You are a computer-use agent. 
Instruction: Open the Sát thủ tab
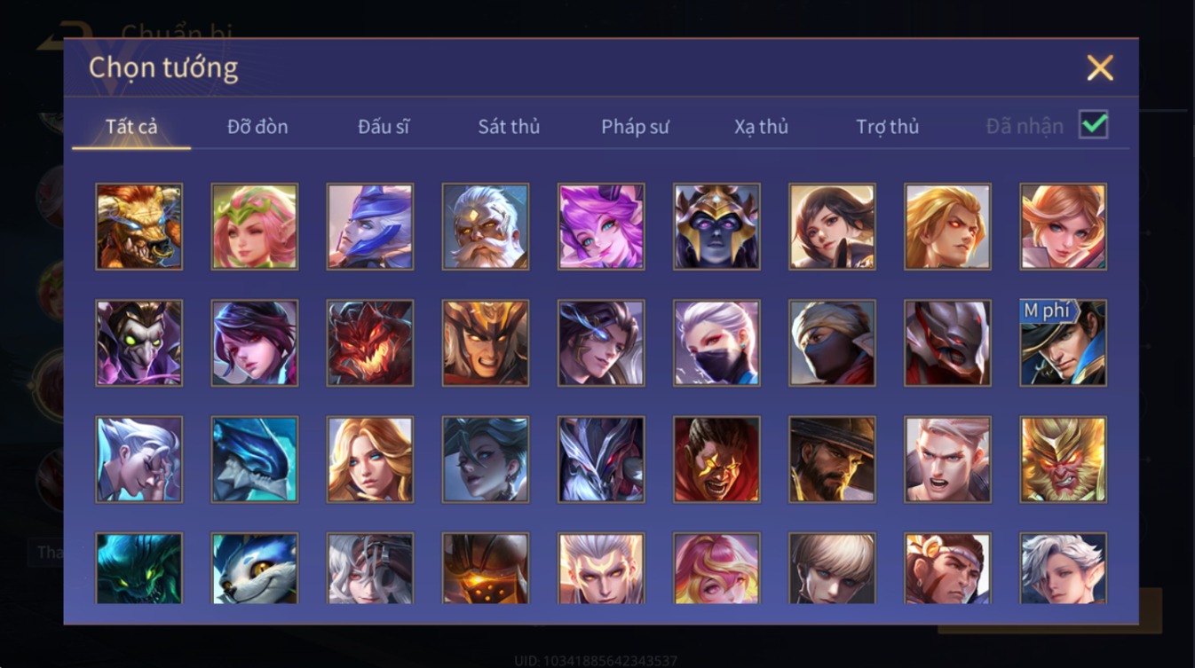[x=509, y=127]
